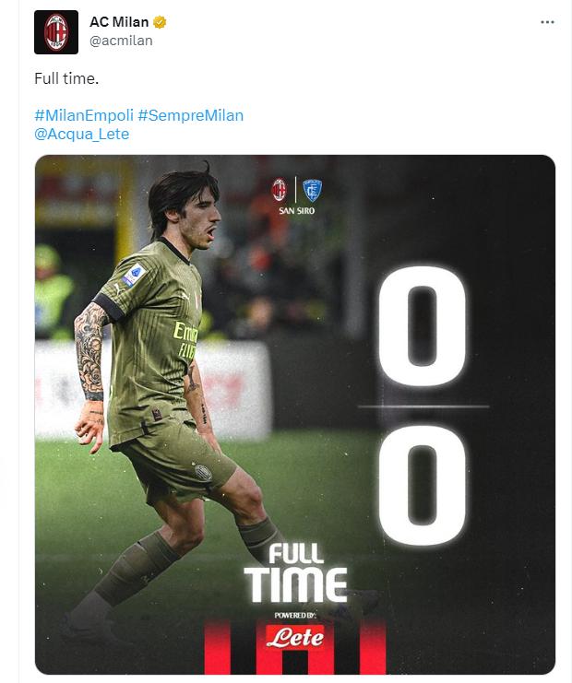Viewport: 572px width, 683px height.
Task: Open the AC Milan profile avatar
Action: pos(56,32)
